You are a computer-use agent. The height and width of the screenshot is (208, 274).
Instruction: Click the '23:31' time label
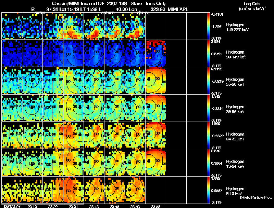click(73, 206)
